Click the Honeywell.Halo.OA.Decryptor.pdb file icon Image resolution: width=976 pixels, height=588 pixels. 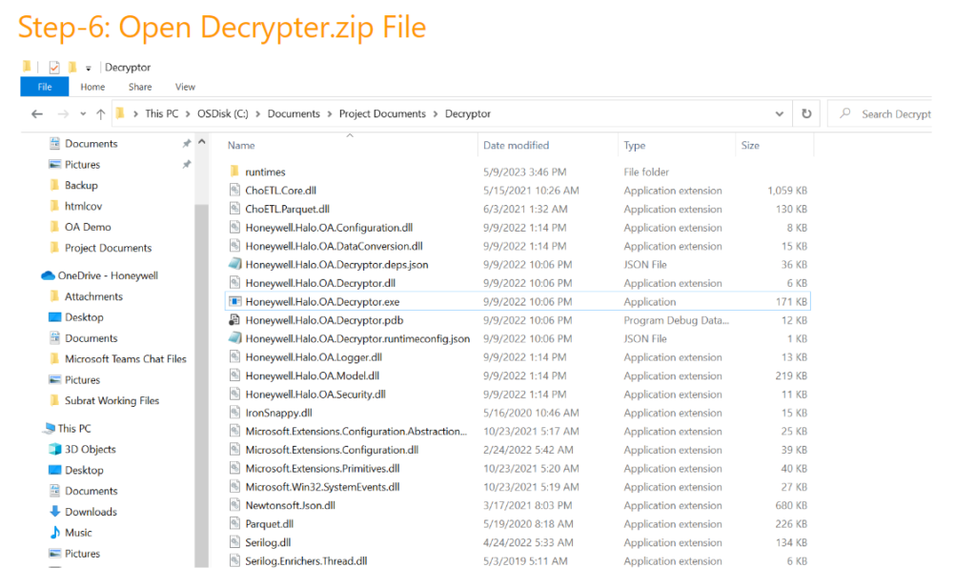pos(235,320)
